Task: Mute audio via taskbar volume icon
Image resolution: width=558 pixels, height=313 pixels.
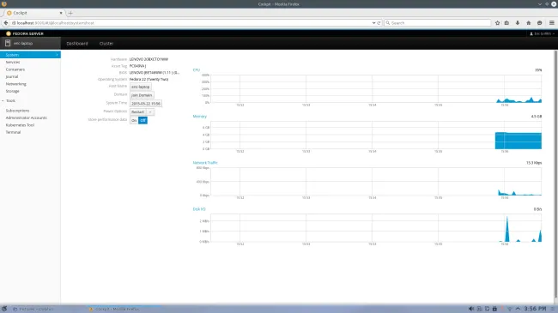Action: [x=470, y=309]
